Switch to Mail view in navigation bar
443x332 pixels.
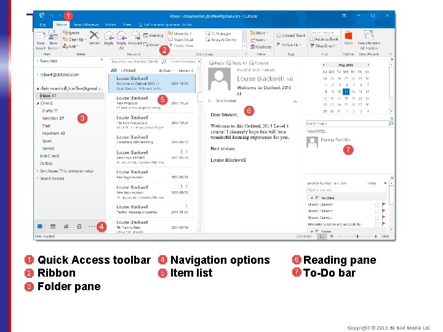point(40,226)
